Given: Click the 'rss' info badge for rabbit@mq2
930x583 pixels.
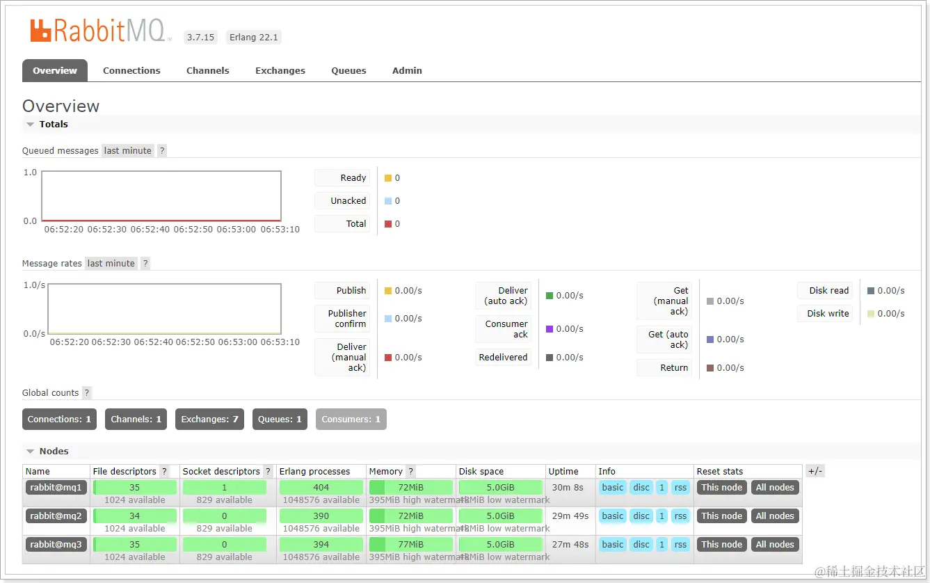Looking at the screenshot, I should click(680, 516).
